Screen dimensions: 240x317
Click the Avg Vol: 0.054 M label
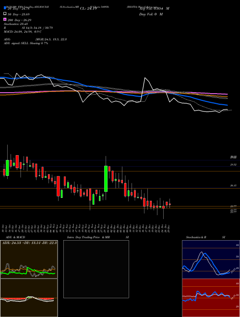coord(154,8)
